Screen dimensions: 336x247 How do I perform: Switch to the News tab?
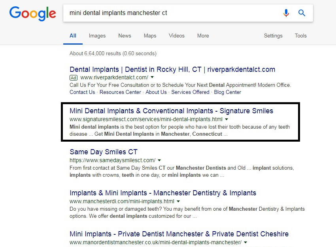click(x=125, y=36)
